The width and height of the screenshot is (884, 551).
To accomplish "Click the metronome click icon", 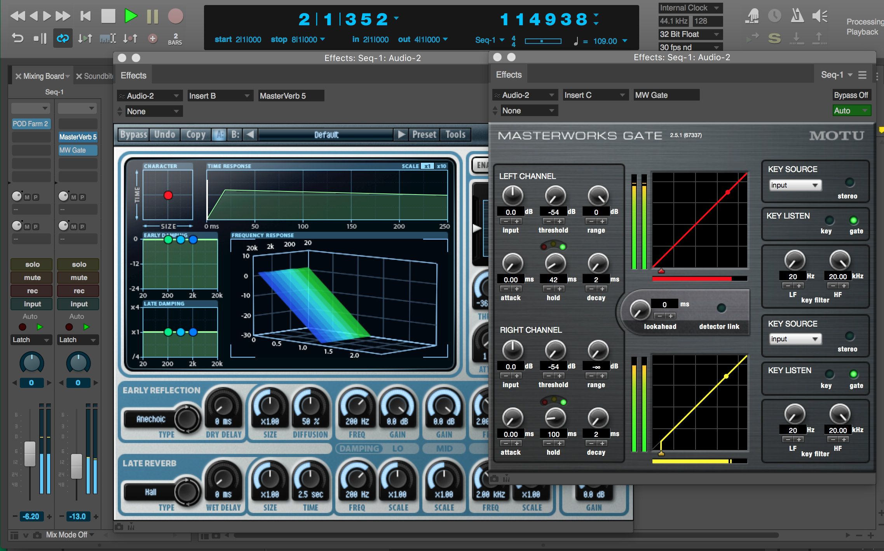I will click(x=797, y=16).
